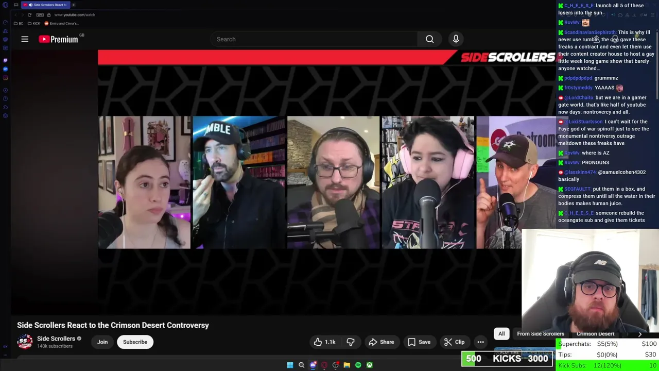The image size is (659, 371).
Task: Select the Crimson Desert chip
Action: pyautogui.click(x=595, y=333)
